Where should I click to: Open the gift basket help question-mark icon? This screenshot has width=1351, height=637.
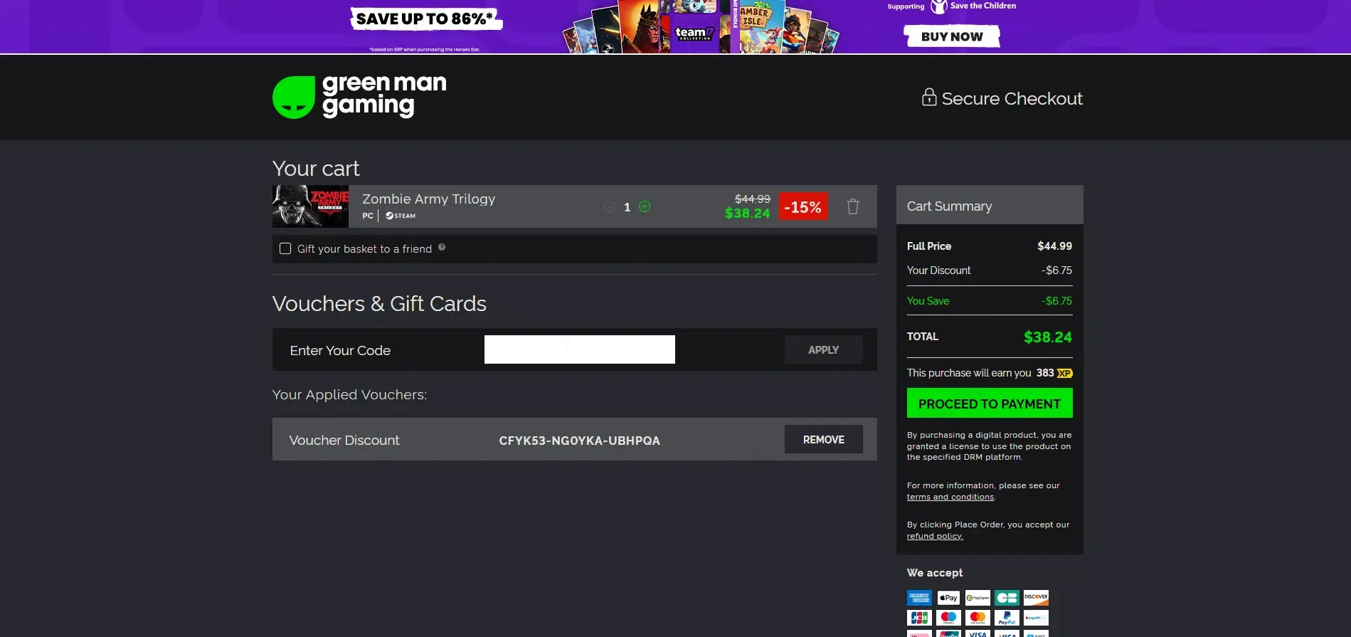tap(442, 247)
